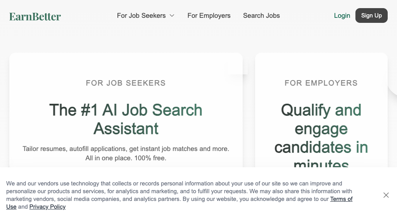
Task: Click the Login link
Action: tap(342, 15)
